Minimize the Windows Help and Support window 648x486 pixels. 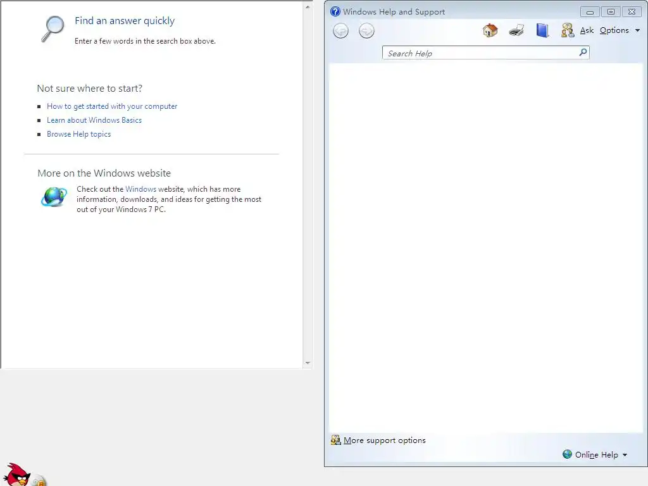coord(590,11)
